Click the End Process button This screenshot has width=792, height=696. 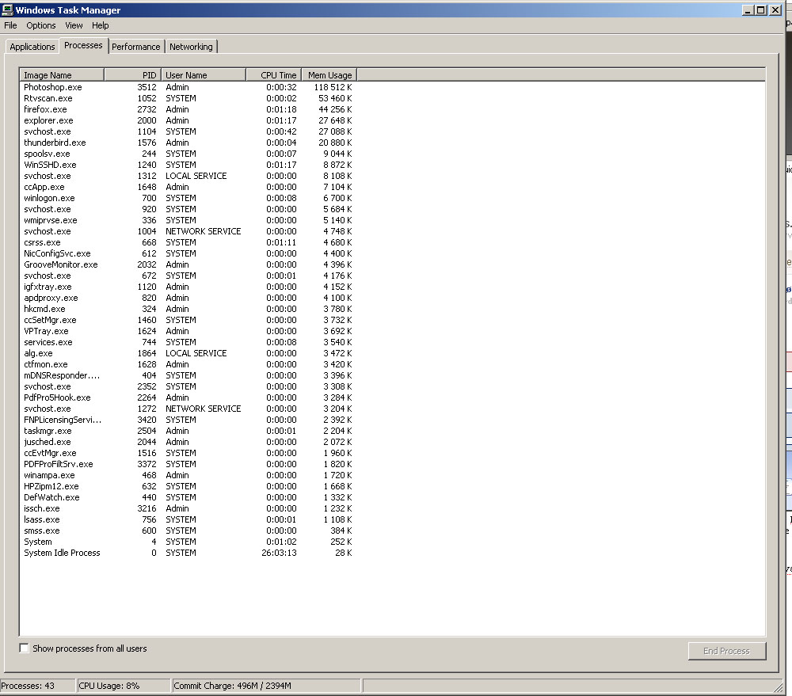[x=727, y=651]
